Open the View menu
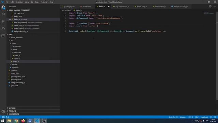 click(27, 2)
